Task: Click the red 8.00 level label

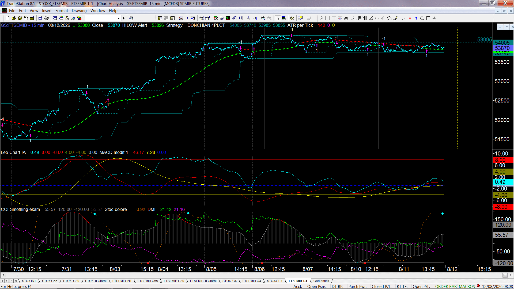Action: [503, 160]
